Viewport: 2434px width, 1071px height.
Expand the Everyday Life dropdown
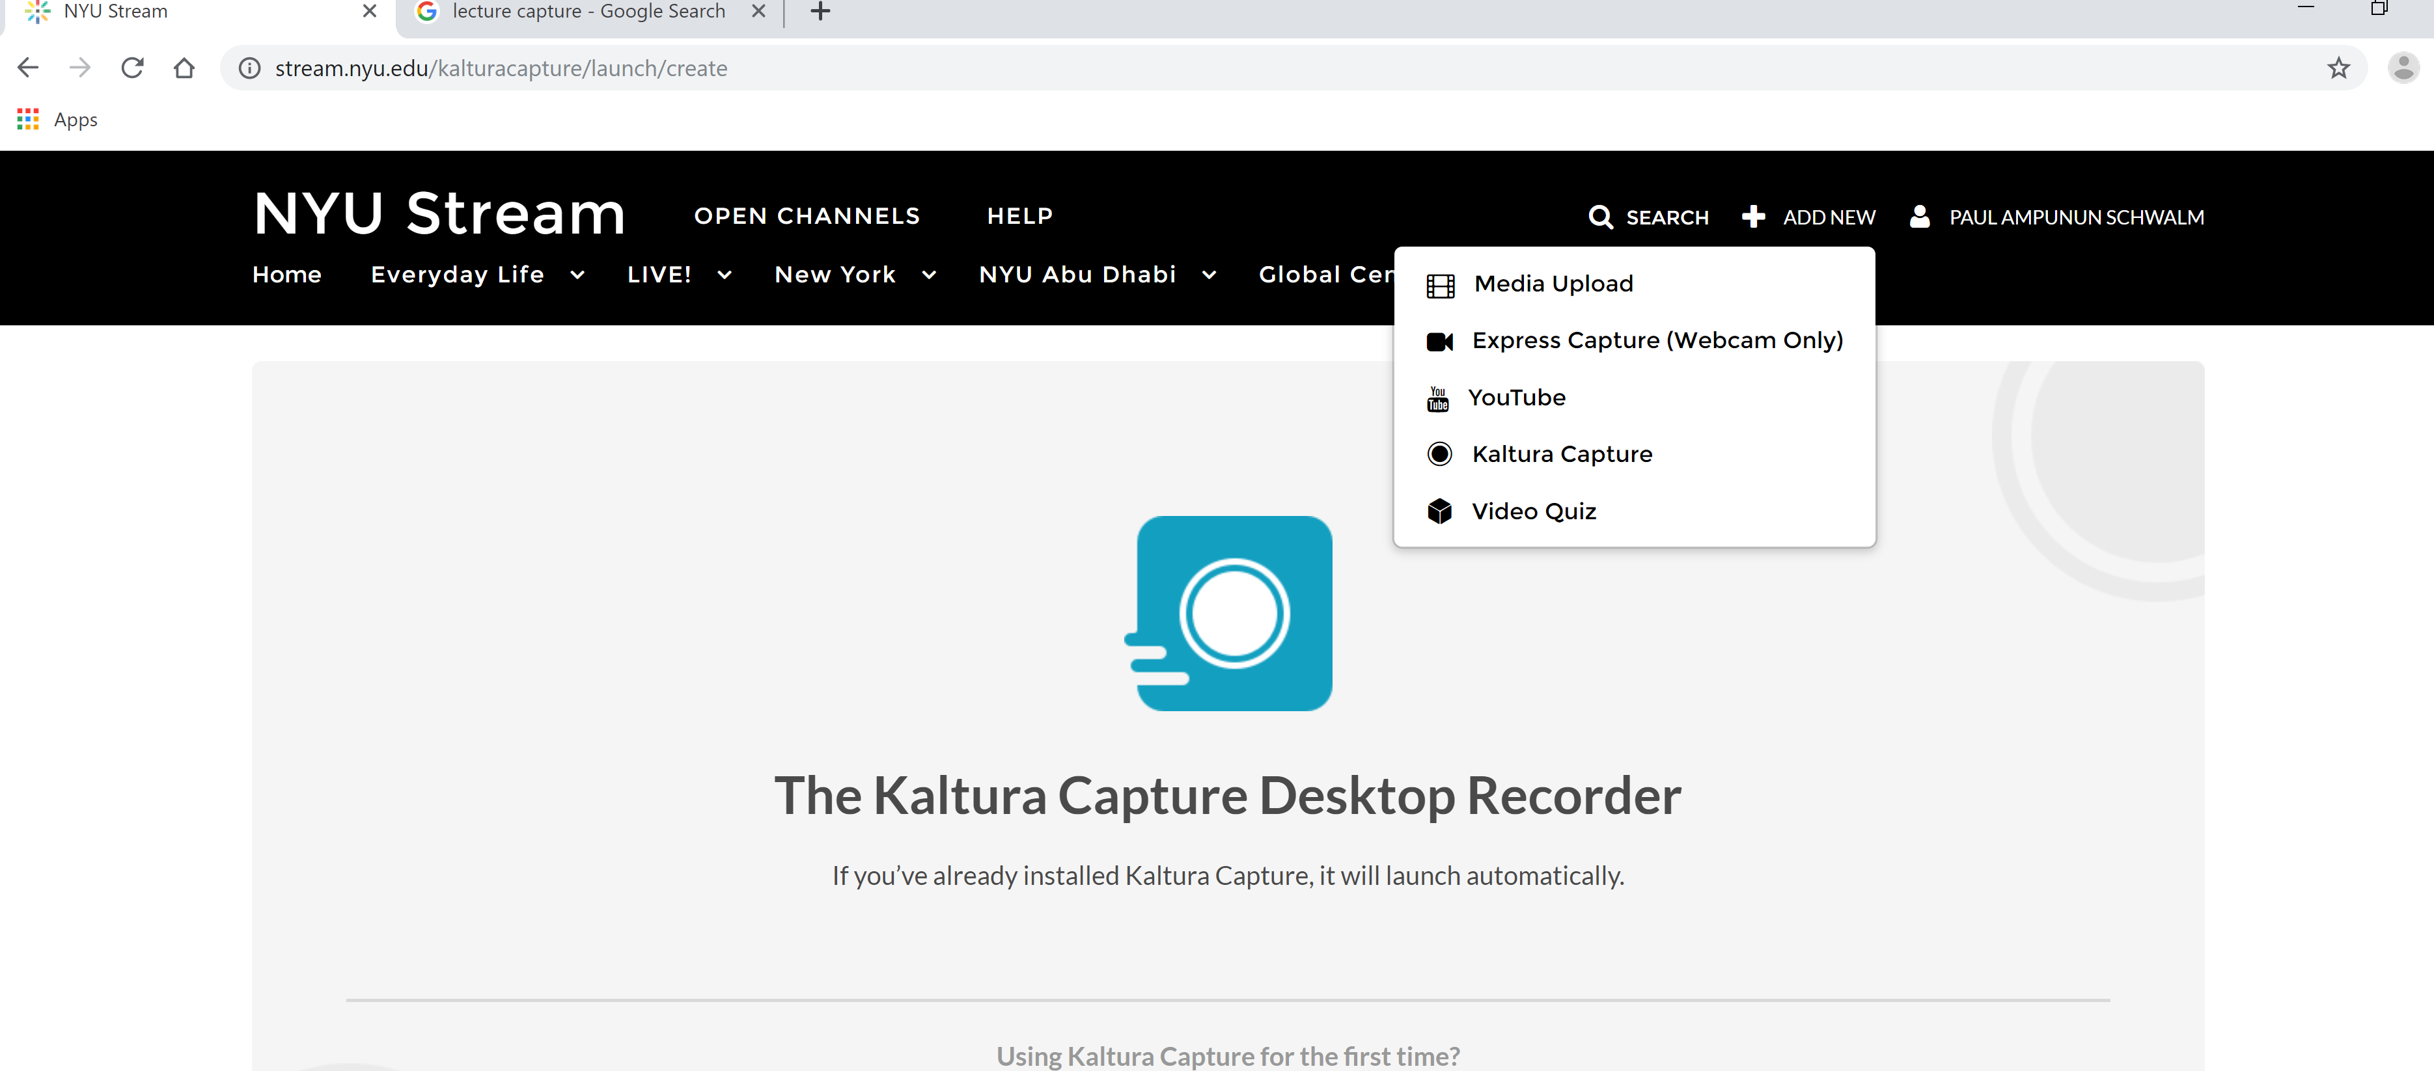coord(576,275)
